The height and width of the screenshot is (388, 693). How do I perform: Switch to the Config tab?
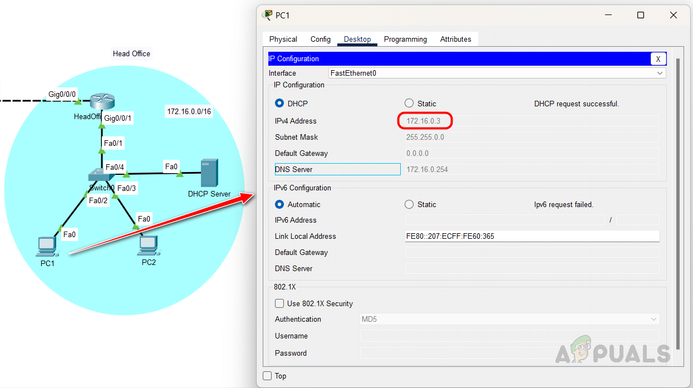[x=321, y=40]
